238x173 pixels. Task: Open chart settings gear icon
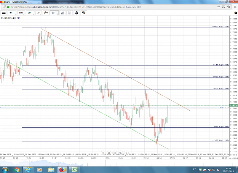pyautogui.click(x=236, y=13)
